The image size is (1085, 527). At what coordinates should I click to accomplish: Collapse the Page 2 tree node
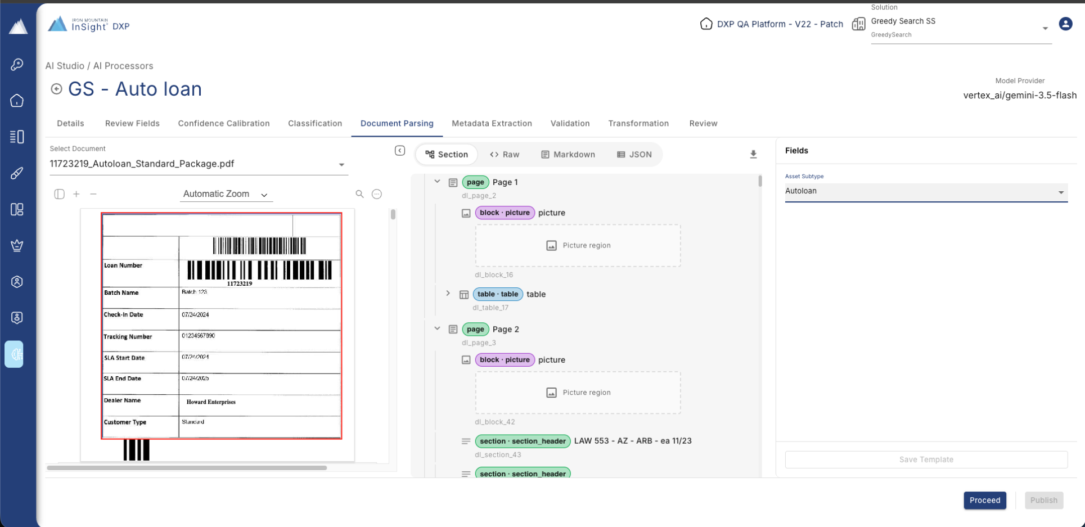(437, 328)
